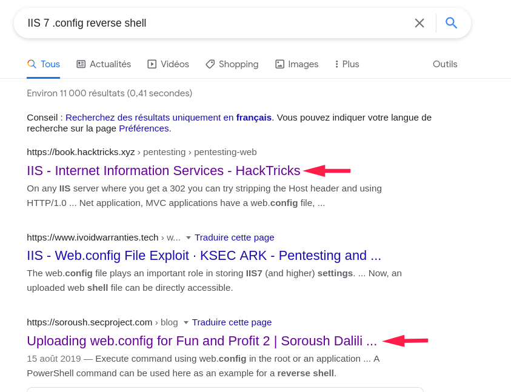Clear the search box with the X icon
This screenshot has height=392, width=511.
tap(419, 23)
